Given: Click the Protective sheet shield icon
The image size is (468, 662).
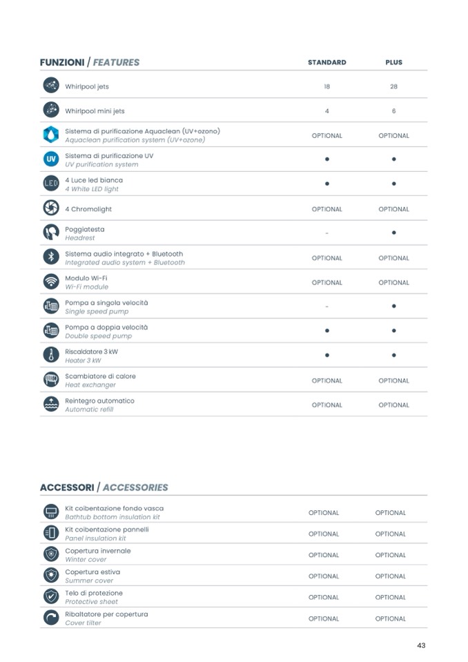Looking at the screenshot, I should [x=50, y=596].
